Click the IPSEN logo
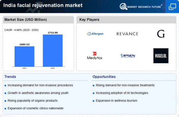Screen dimensions: 179x117 pyautogui.click(x=128, y=56)
